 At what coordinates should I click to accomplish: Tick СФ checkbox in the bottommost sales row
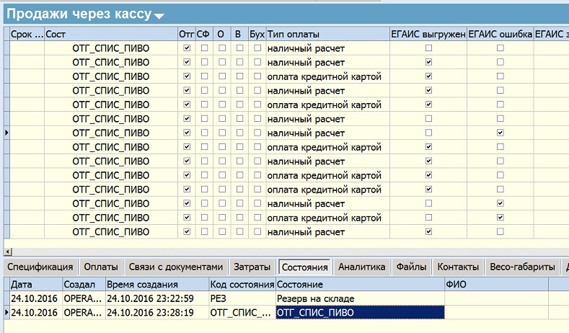tap(204, 231)
